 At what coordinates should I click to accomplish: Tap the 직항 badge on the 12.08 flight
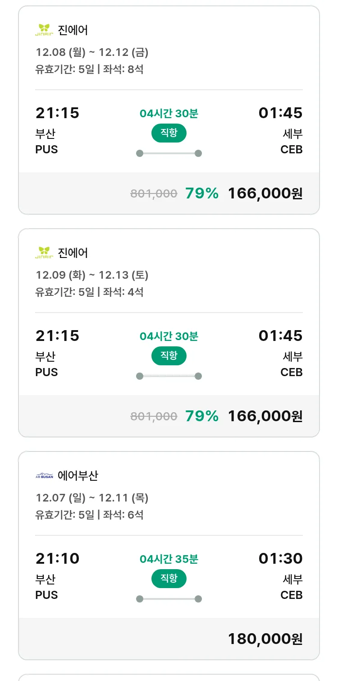(169, 133)
